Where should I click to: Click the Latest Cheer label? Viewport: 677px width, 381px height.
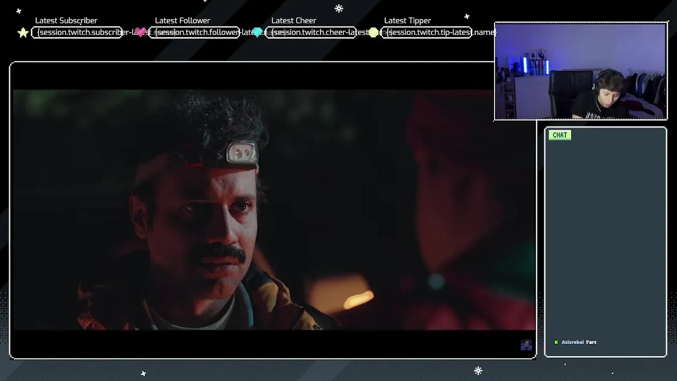pyautogui.click(x=294, y=21)
